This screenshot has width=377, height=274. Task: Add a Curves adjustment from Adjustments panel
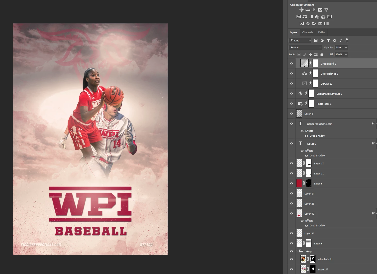point(314,10)
